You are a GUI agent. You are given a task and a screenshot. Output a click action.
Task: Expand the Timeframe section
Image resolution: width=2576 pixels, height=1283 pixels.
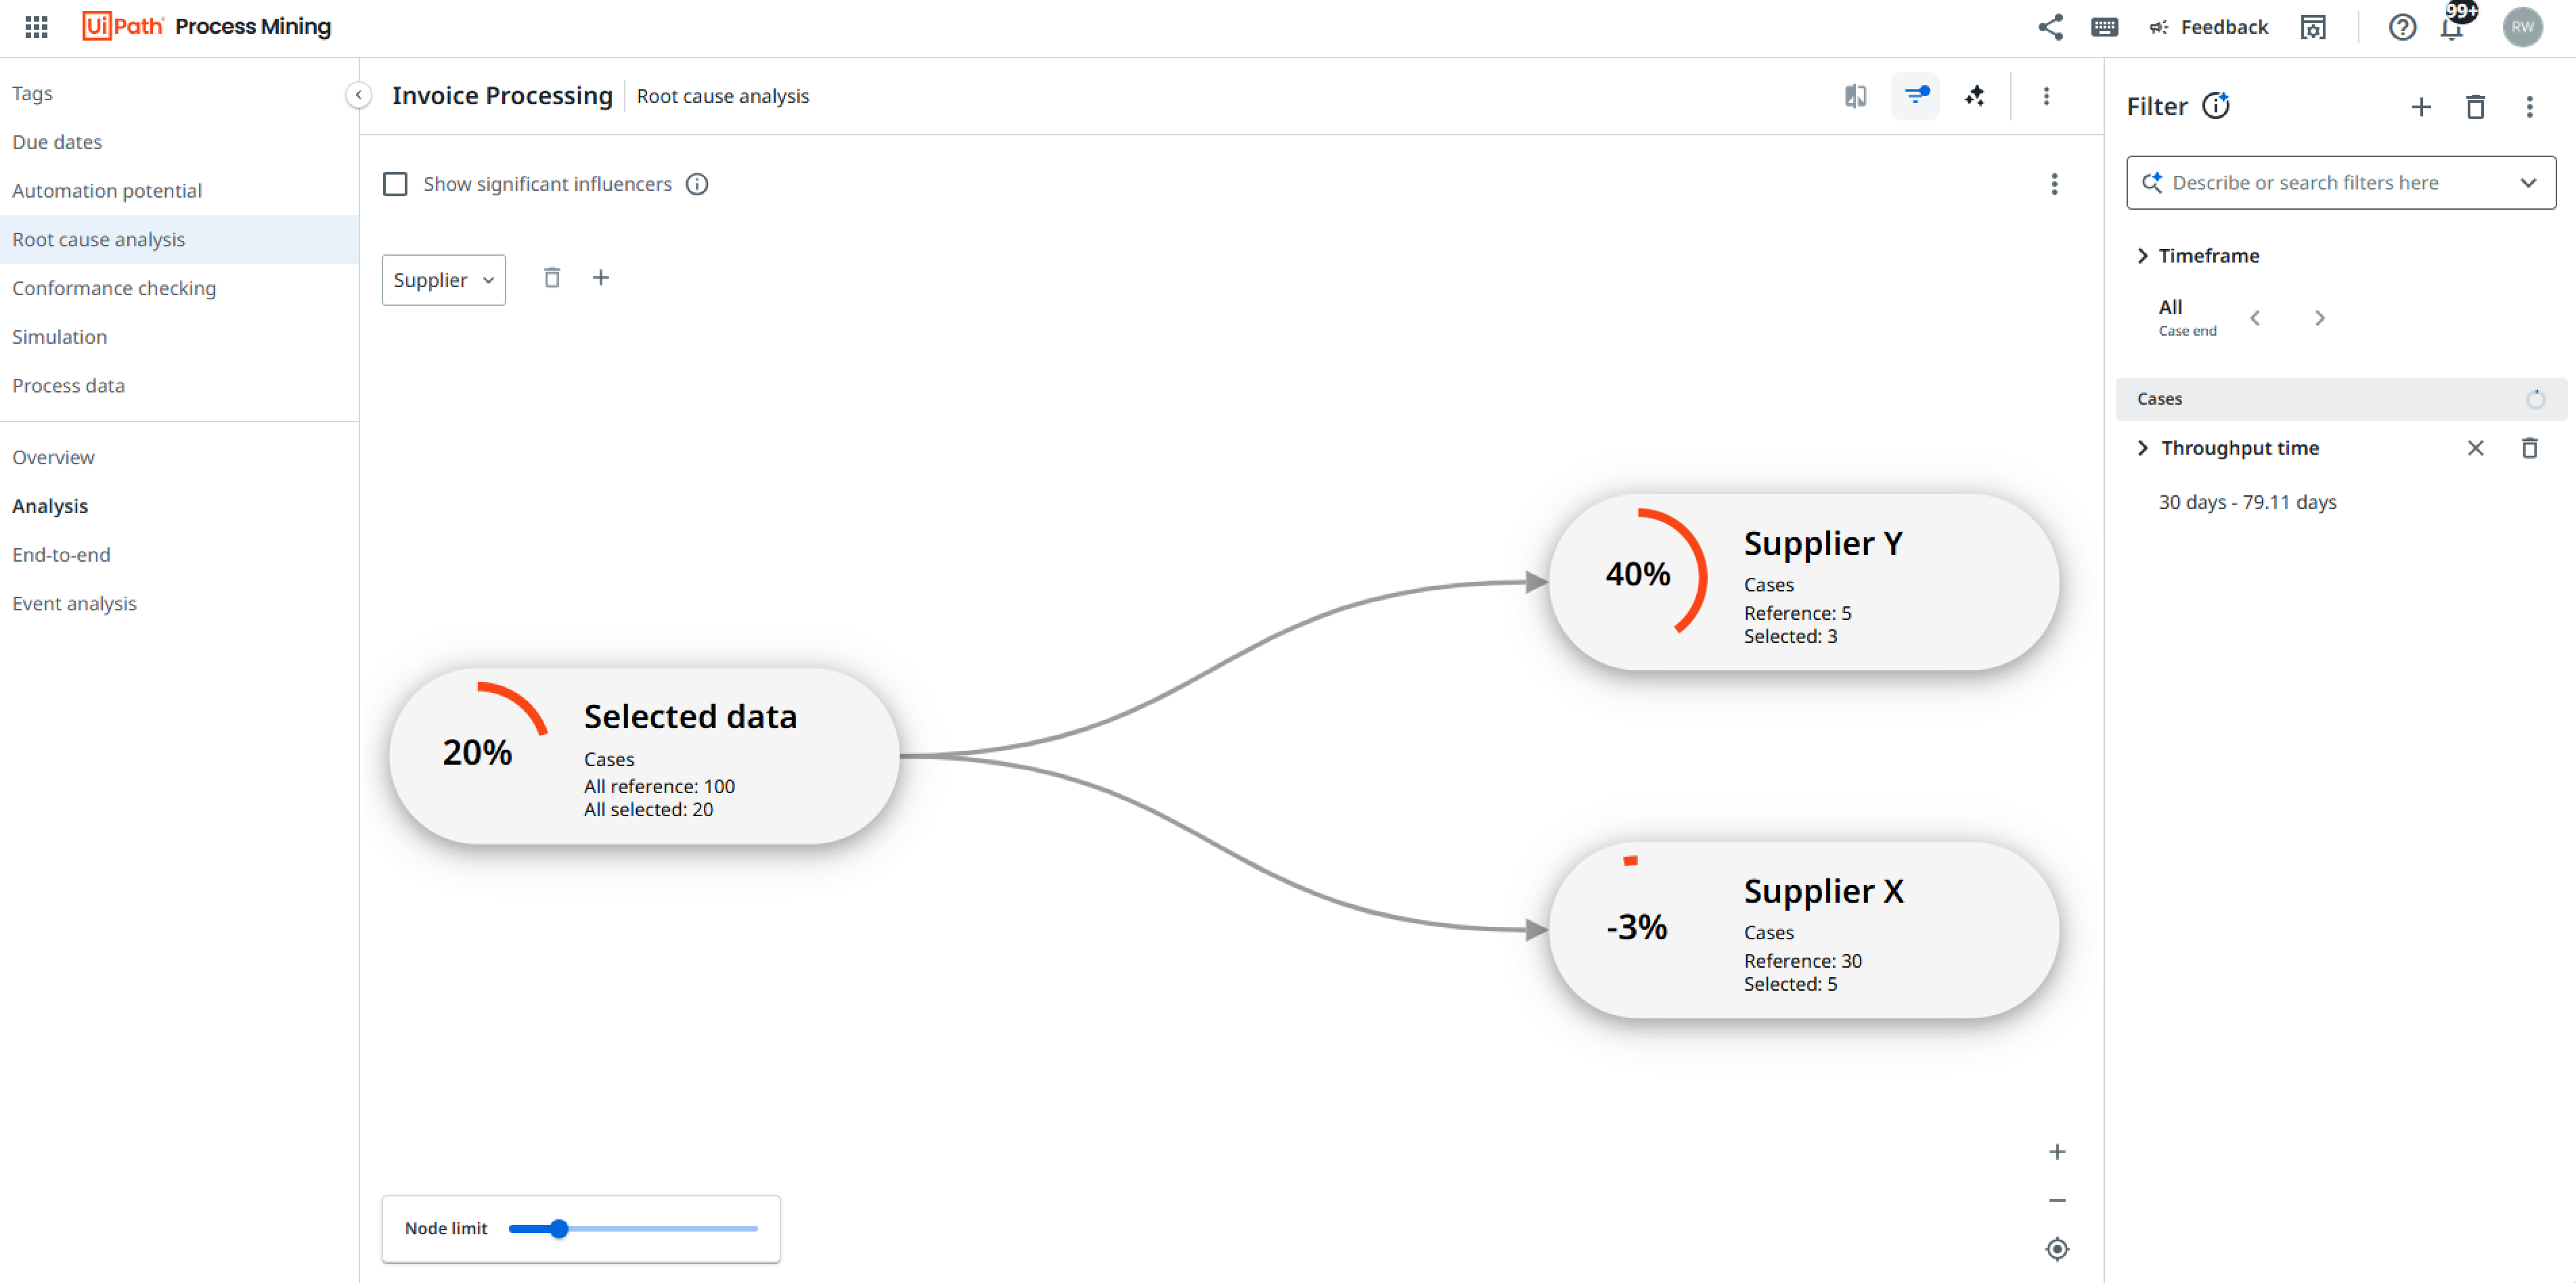pyautogui.click(x=2143, y=255)
